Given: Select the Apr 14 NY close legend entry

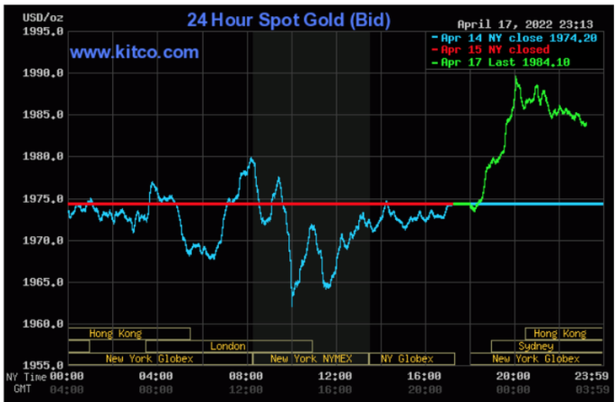Looking at the screenshot, I should 514,38.
